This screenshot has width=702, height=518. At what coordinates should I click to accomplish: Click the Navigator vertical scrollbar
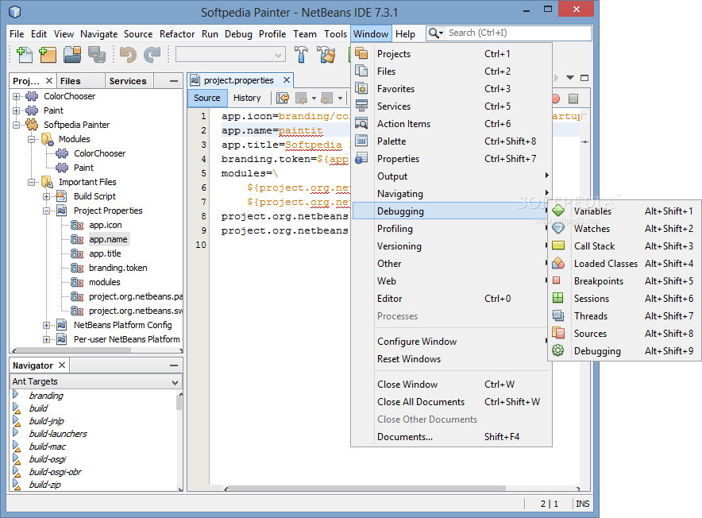tap(179, 402)
